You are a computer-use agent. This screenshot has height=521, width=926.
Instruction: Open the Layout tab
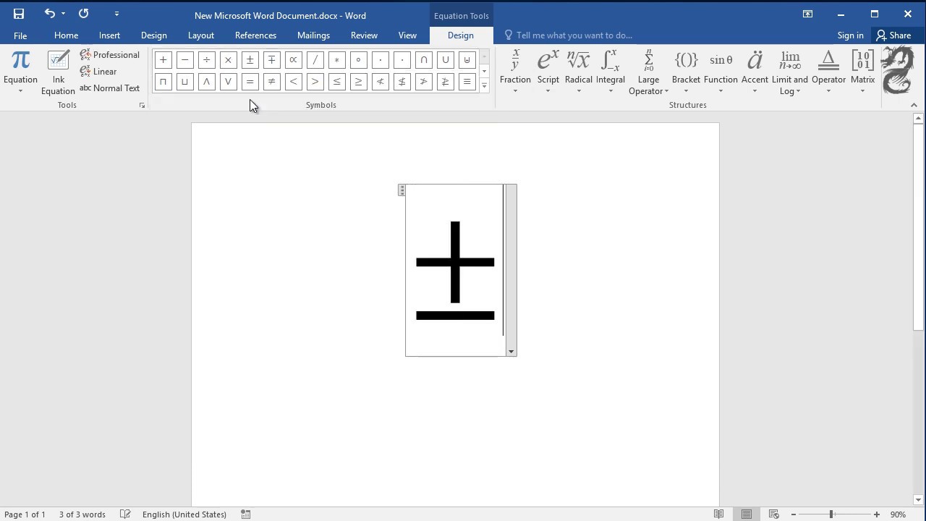201,35
